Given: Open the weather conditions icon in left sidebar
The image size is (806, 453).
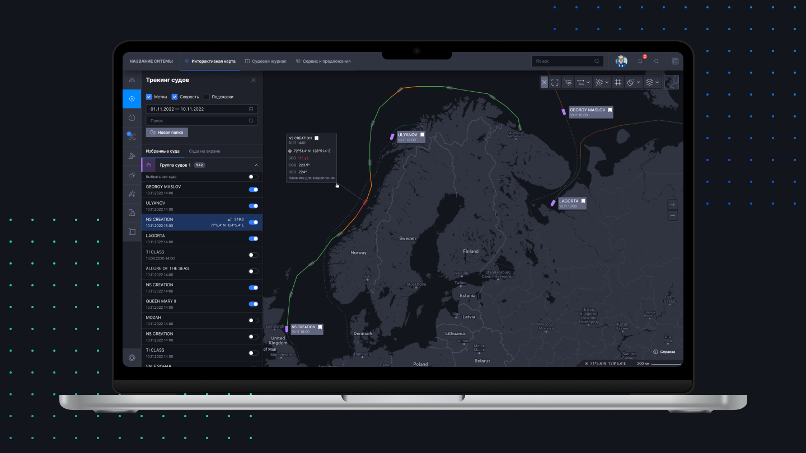Looking at the screenshot, I should tap(132, 174).
